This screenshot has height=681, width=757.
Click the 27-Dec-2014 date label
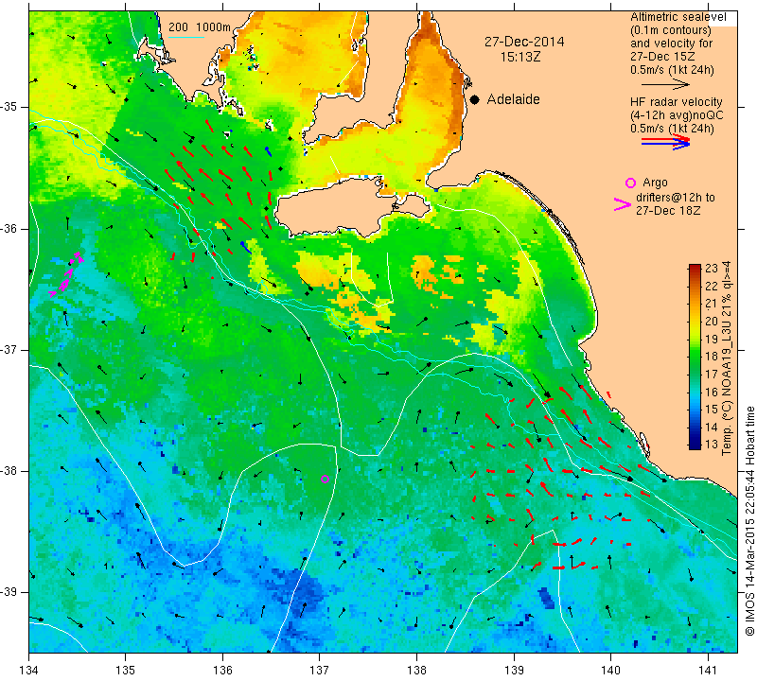[x=524, y=42]
